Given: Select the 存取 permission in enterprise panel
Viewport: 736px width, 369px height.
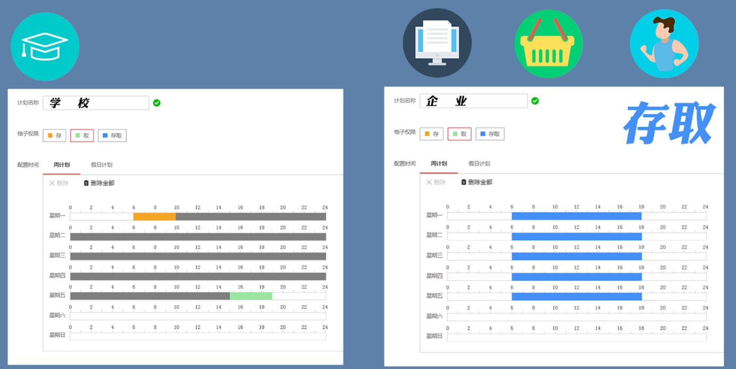Looking at the screenshot, I should (x=490, y=134).
